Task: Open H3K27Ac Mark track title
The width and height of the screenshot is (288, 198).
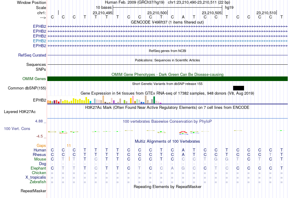Action: click(x=167, y=108)
